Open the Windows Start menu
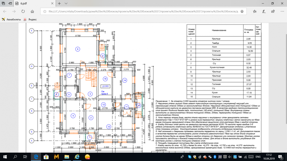 tap(5, 156)
